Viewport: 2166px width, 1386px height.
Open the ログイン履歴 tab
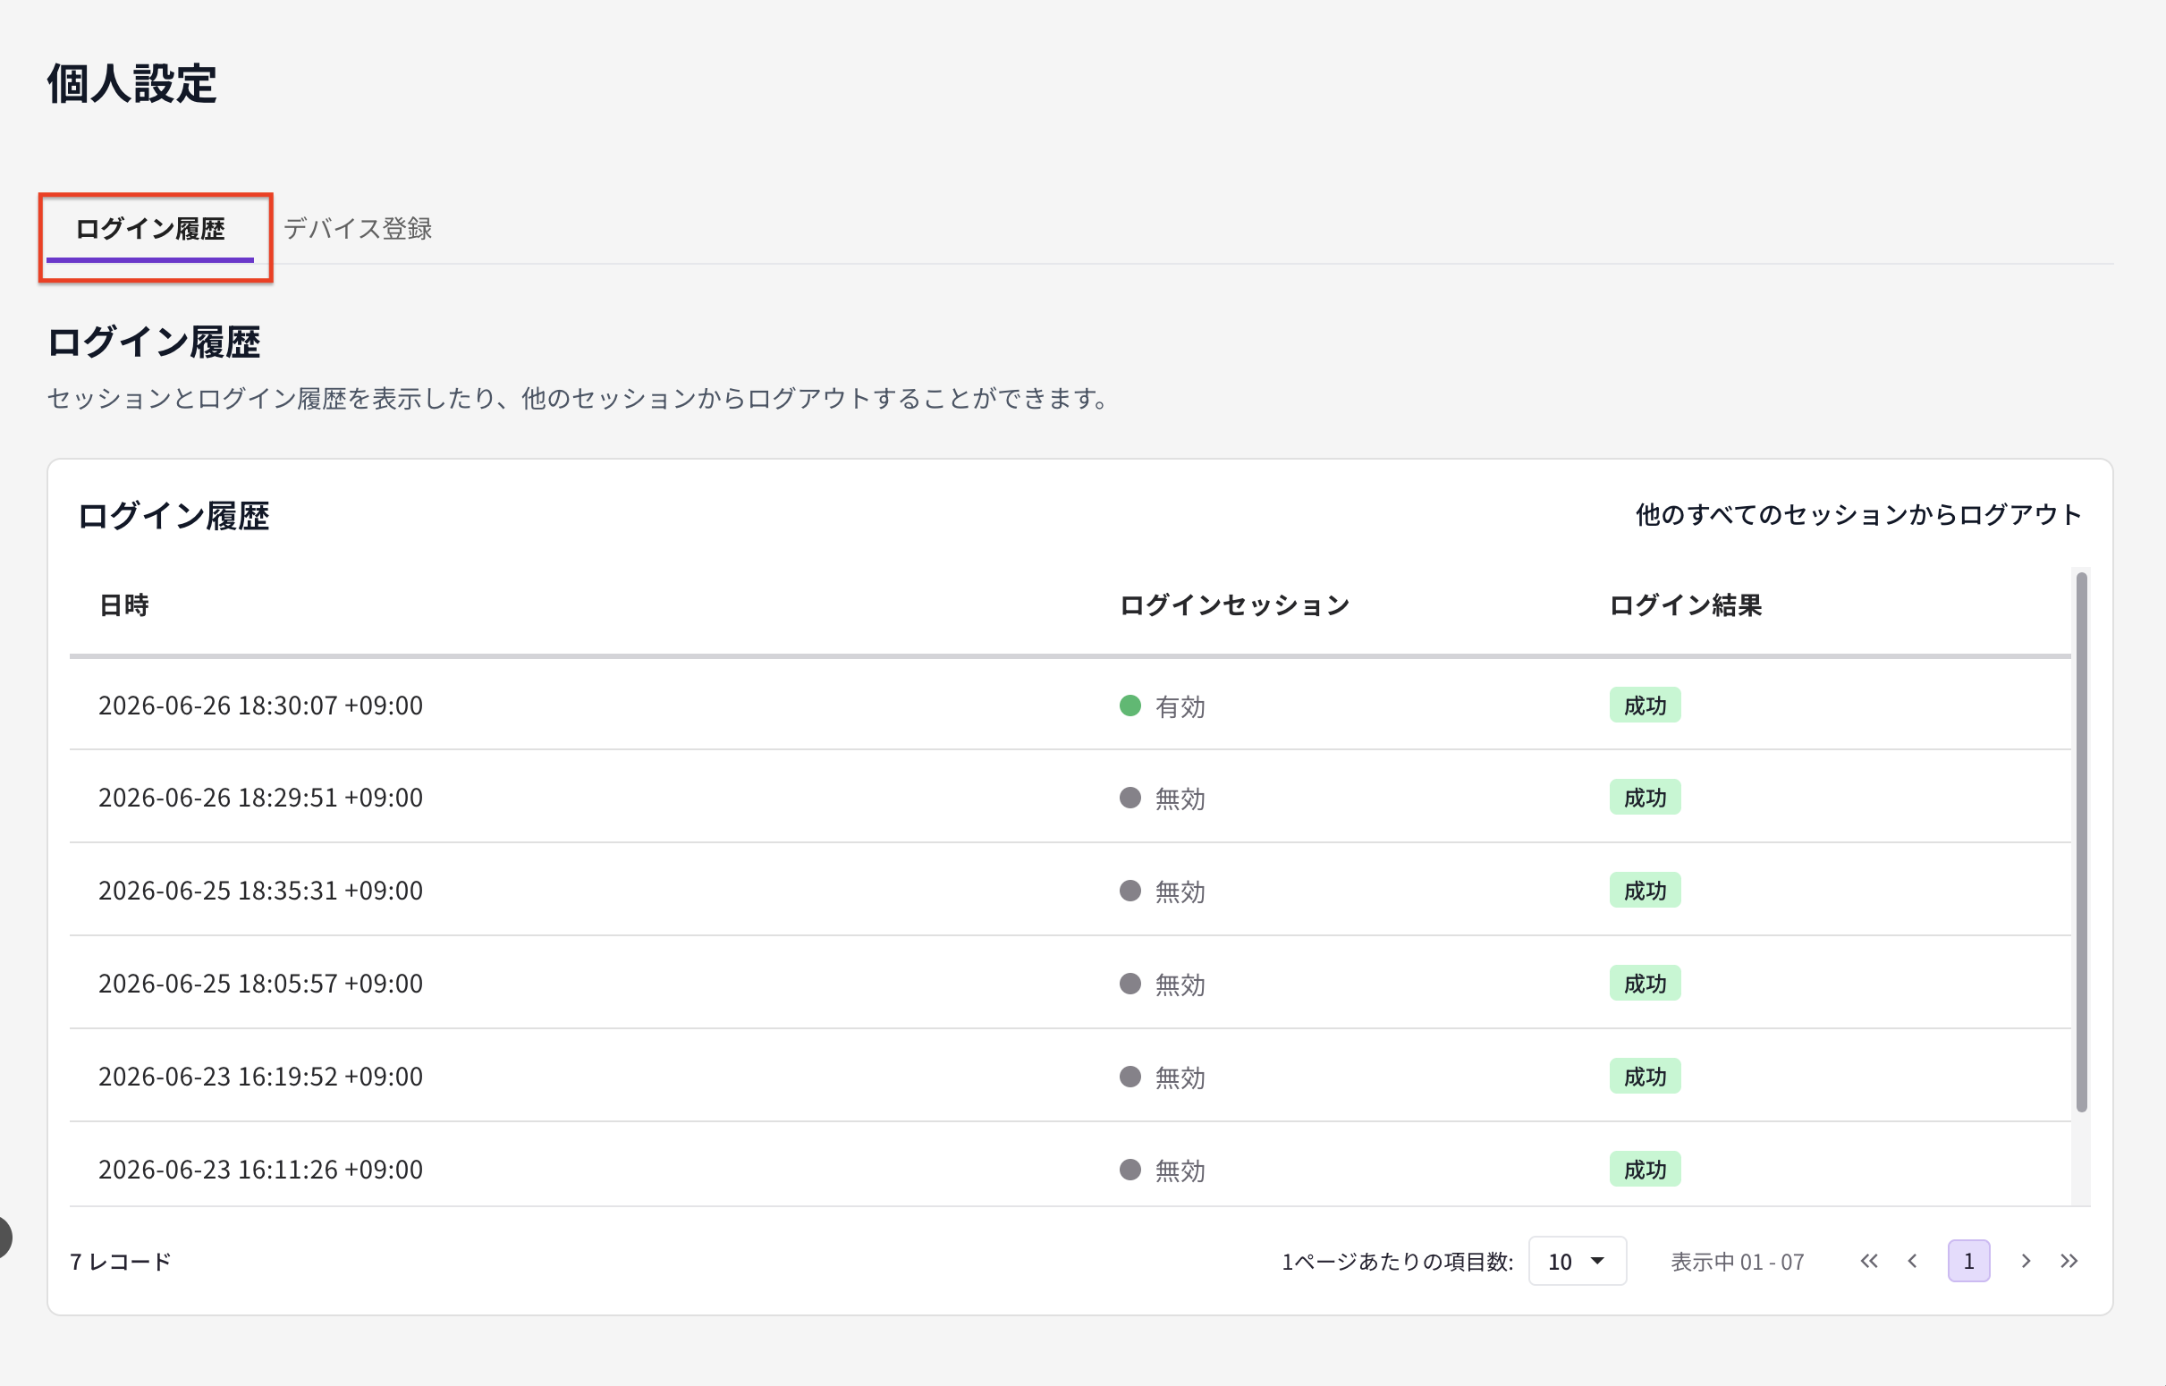pos(150,230)
